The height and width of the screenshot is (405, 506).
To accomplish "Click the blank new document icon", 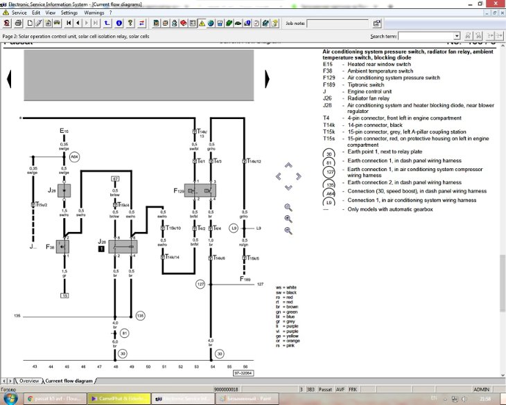I will pyautogui.click(x=30, y=24).
